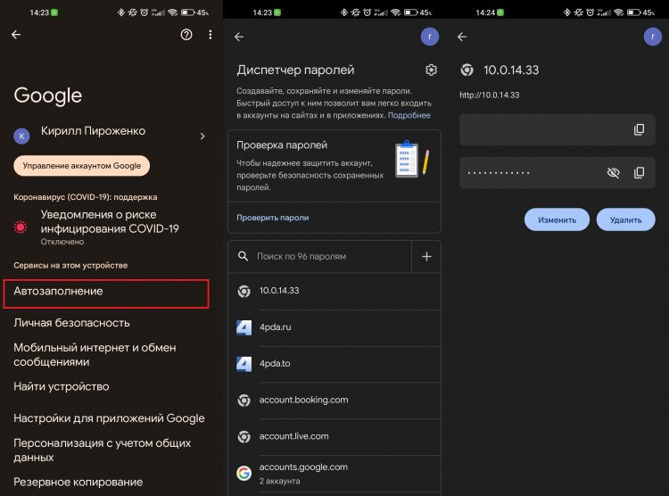The height and width of the screenshot is (496, 669).
Task: Tap Управление аккаунтом Google button
Action: (81, 166)
